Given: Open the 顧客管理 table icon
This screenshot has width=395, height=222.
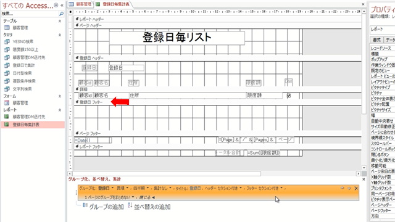Looking at the screenshot, I should point(7,28).
